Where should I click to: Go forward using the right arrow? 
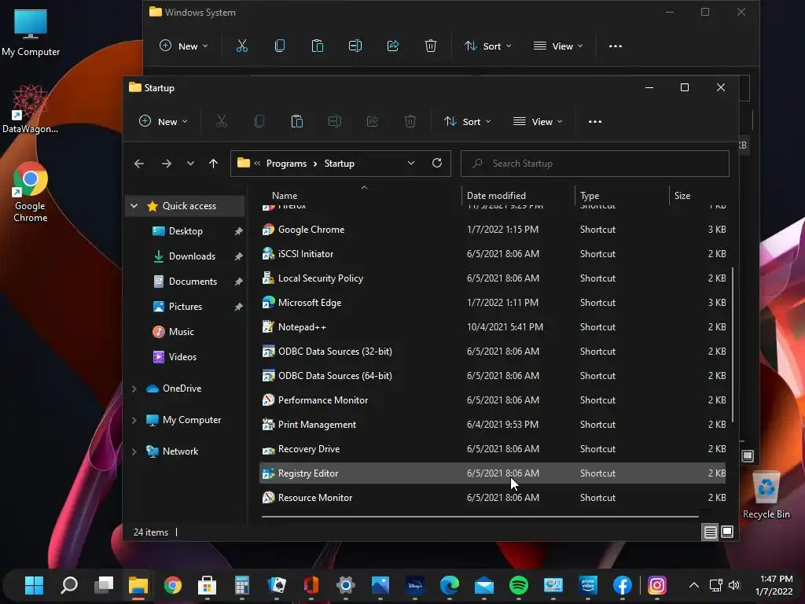pyautogui.click(x=167, y=164)
